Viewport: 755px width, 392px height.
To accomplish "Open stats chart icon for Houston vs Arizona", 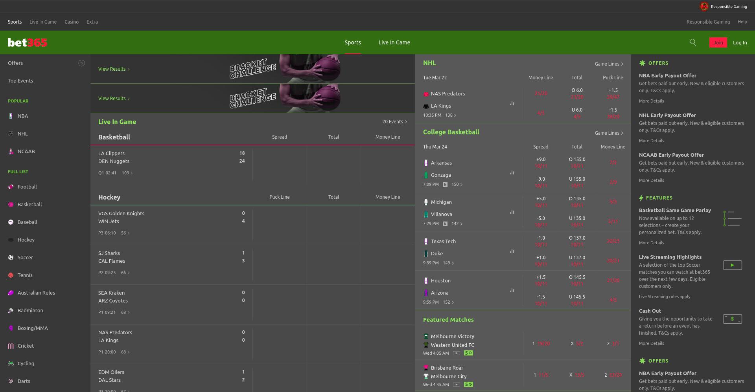I will [512, 290].
